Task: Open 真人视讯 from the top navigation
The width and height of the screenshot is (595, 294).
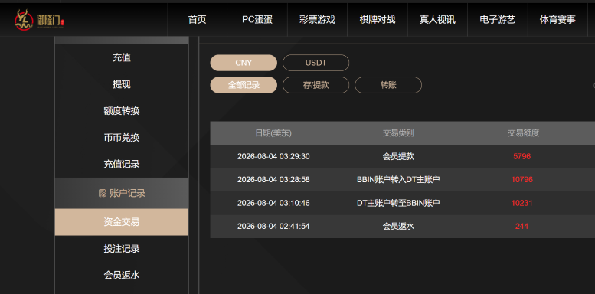Action: coord(437,20)
